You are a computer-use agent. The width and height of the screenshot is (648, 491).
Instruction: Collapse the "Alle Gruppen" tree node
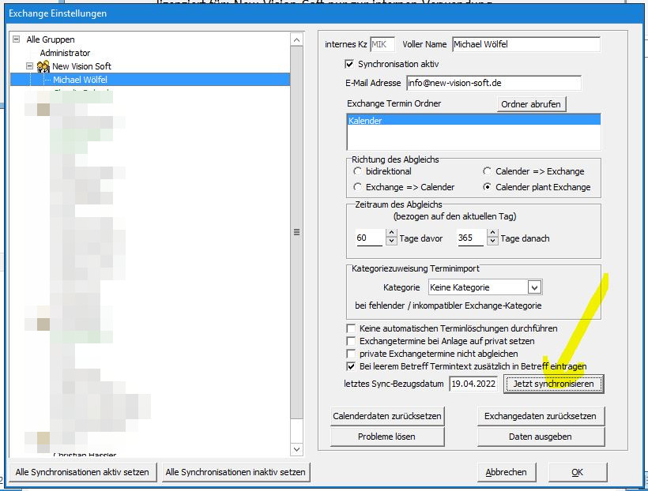coord(17,39)
